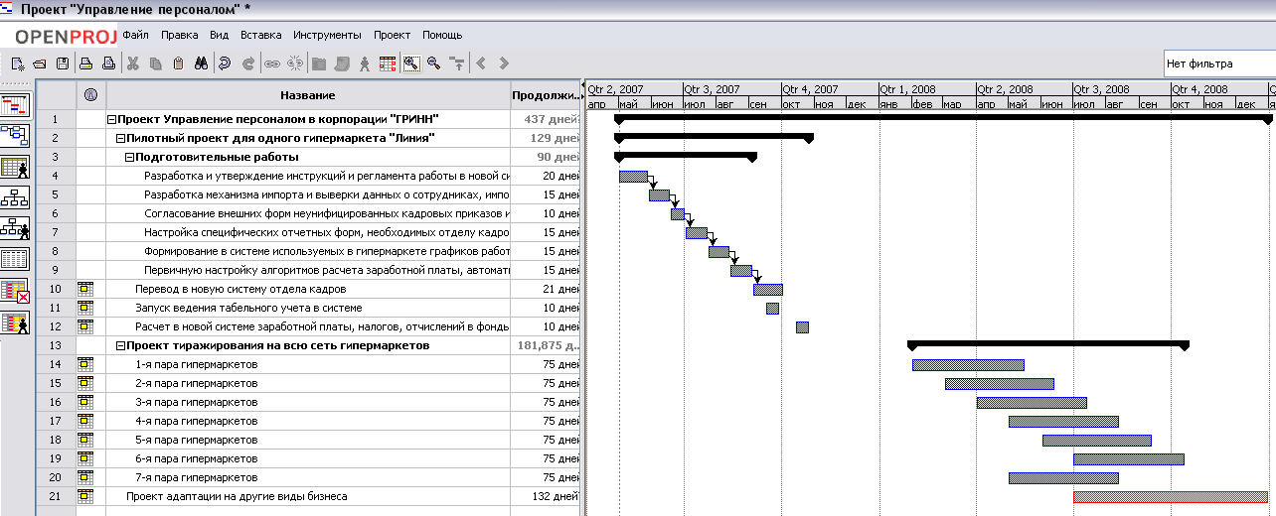Screen dimensions: 1276x516
Task: Select row number 1 header
Action: 56,120
